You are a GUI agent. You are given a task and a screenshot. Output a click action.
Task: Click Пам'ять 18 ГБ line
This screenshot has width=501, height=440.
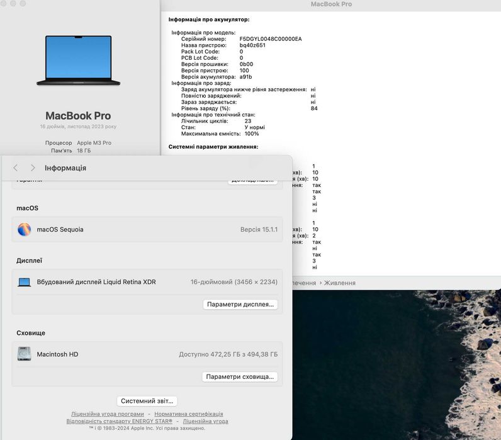(x=71, y=150)
